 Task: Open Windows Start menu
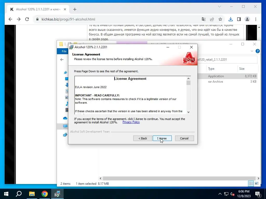click(x=6, y=194)
